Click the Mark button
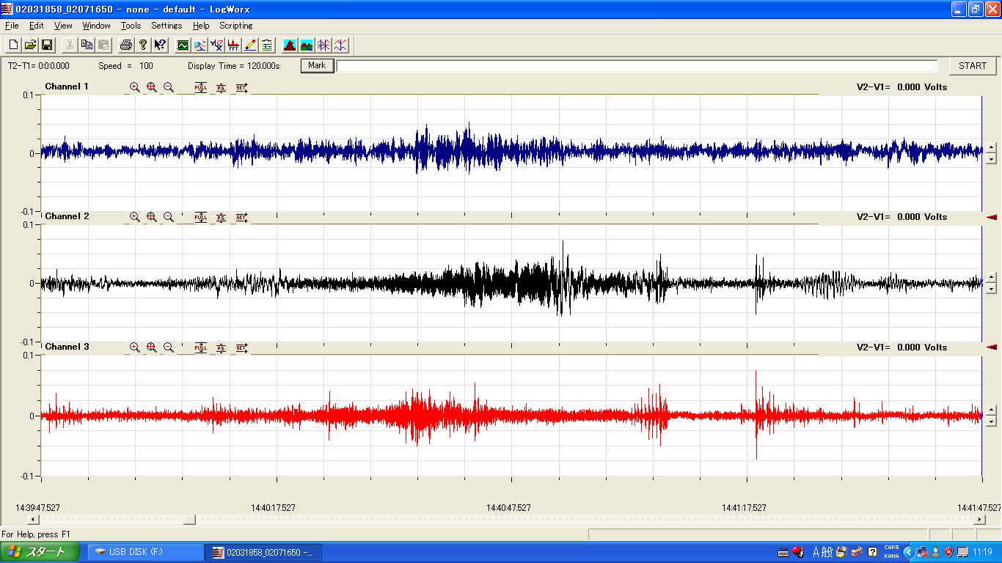This screenshot has height=563, width=1002. coord(317,66)
